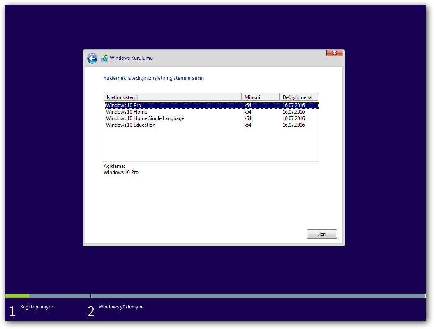Sort by the Mimari column
Viewport: 434px width, 329px height.
260,97
